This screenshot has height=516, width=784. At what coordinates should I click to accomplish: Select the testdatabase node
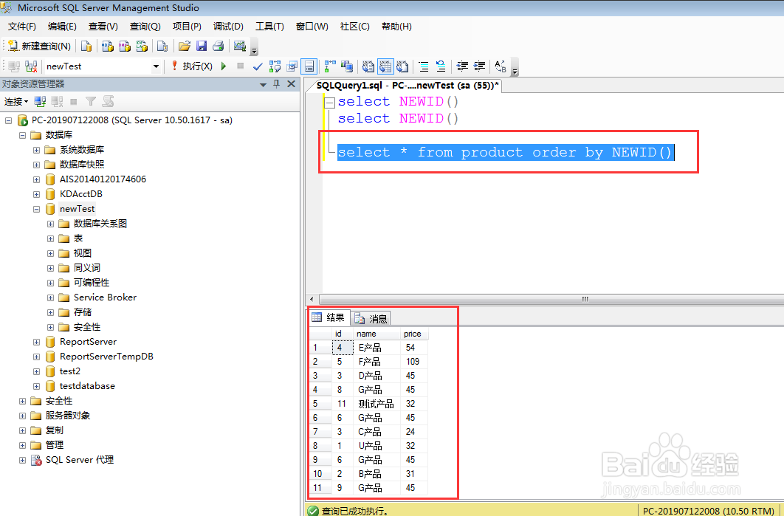[x=87, y=386]
